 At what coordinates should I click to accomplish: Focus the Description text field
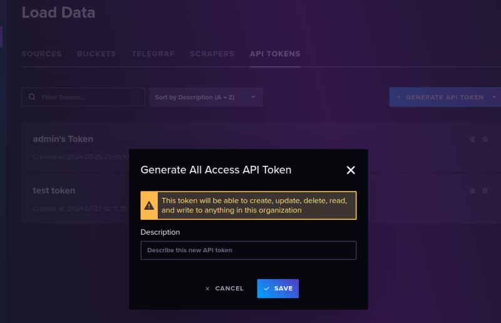coord(248,250)
